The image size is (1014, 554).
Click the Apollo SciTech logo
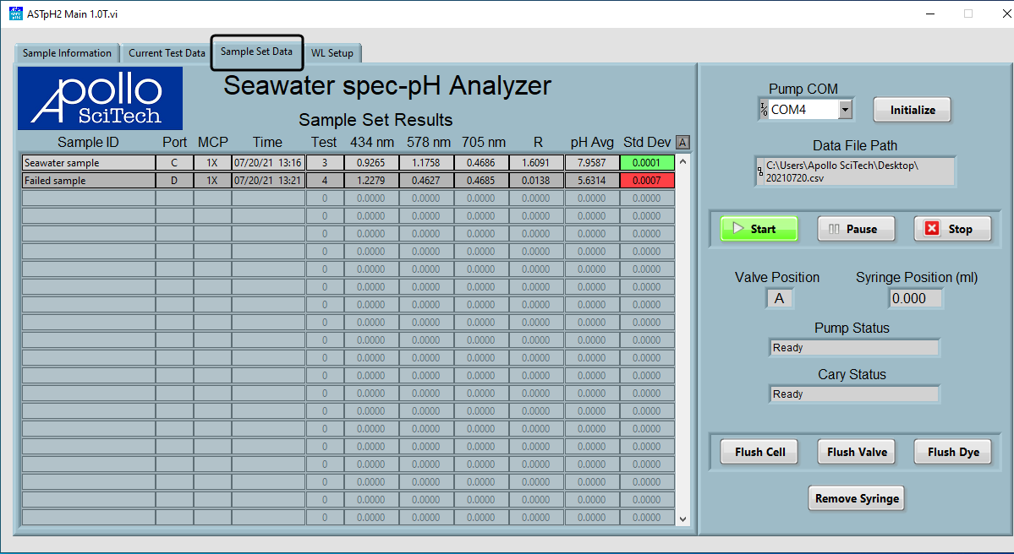click(100, 99)
